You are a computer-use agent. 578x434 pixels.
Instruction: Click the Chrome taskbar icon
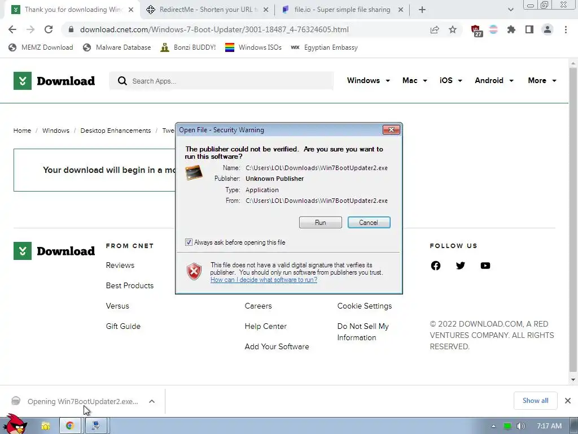pos(70,426)
